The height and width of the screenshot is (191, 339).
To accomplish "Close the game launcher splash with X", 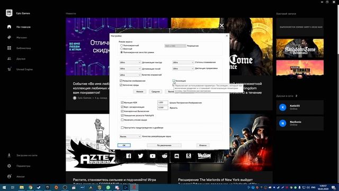I will coord(221,25).
